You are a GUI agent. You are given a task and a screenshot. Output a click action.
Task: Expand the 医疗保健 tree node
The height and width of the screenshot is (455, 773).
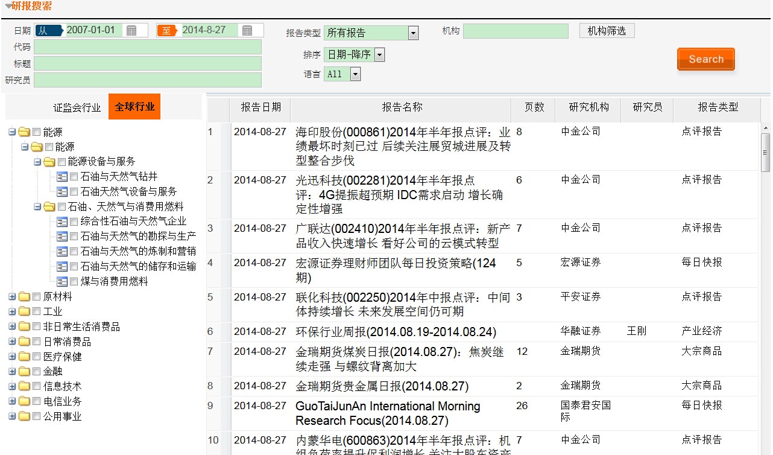tap(12, 356)
